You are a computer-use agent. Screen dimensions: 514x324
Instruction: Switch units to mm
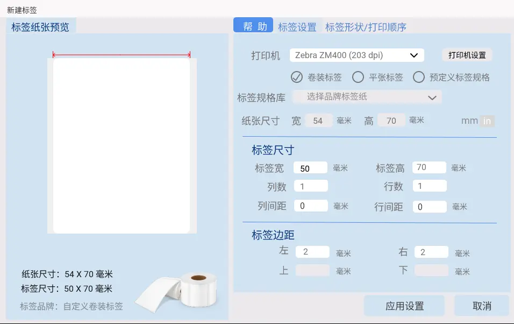point(469,121)
